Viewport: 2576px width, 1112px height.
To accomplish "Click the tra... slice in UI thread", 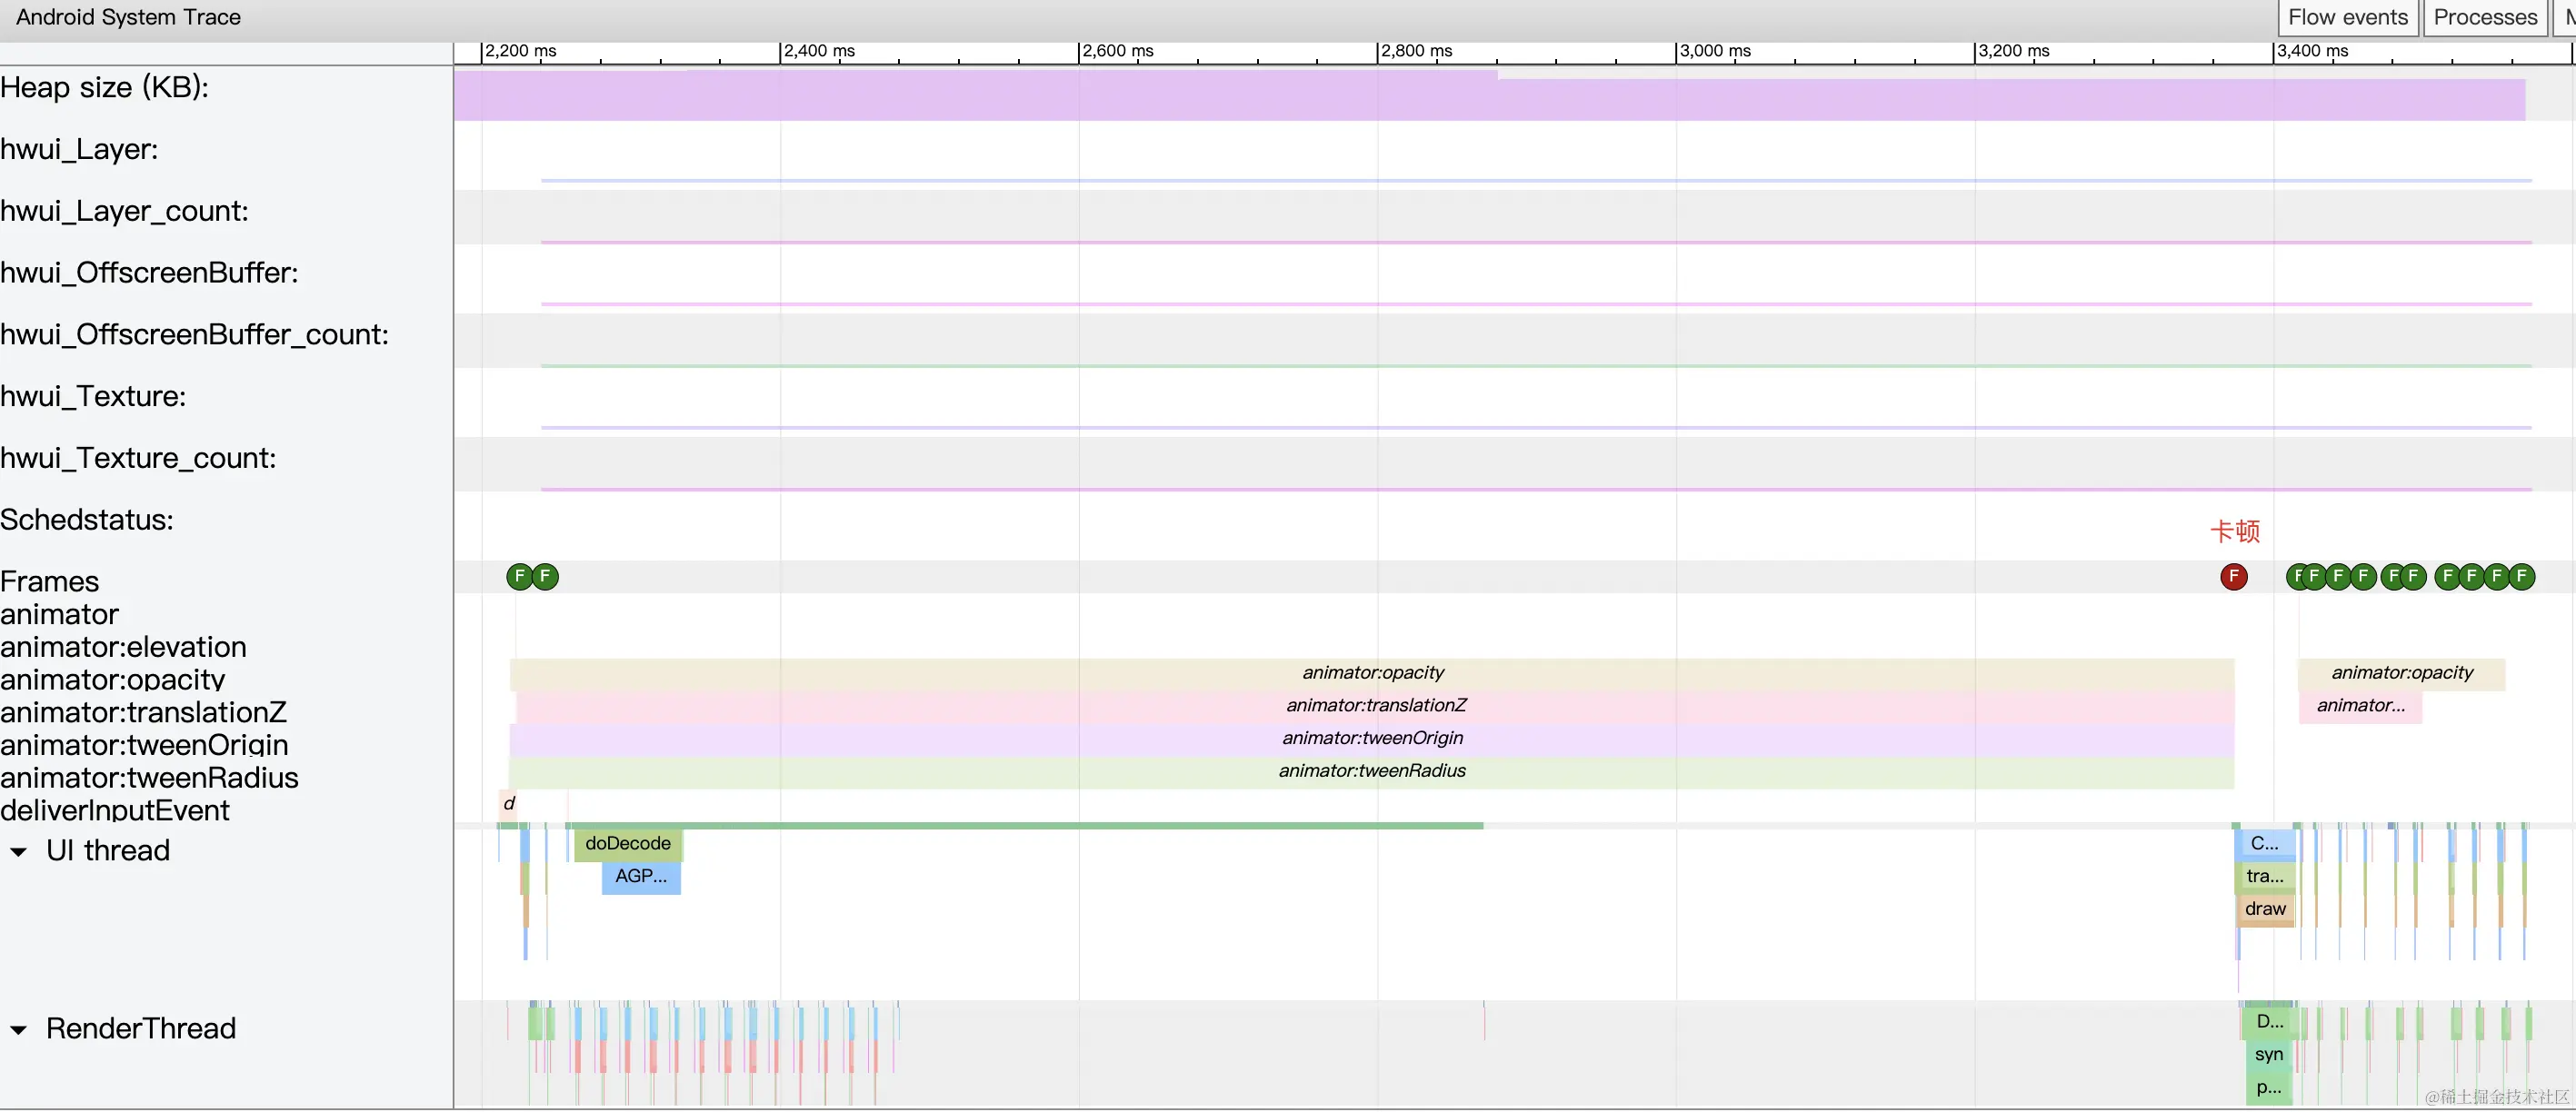I will 2264,876.
